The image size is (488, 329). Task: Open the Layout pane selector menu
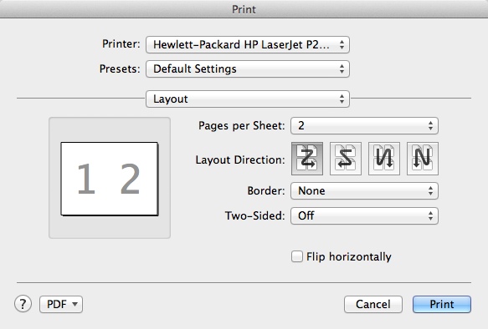click(248, 99)
